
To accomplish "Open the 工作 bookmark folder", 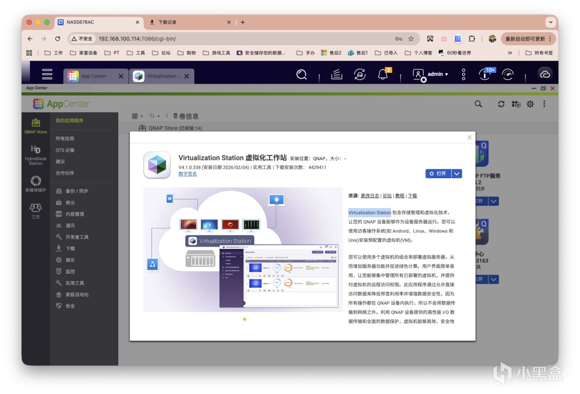I will 54,53.
